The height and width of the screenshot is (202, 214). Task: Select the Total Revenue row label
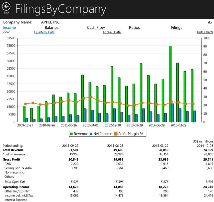click(x=13, y=150)
